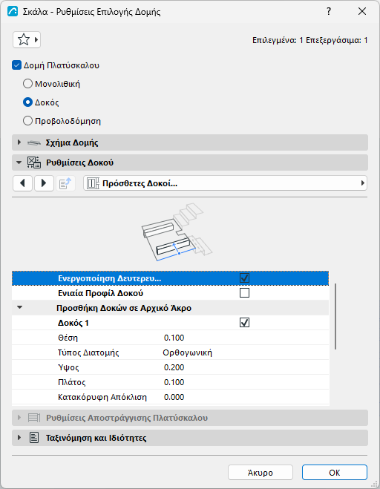Click the landing beam preview image
Image resolution: width=380 pixels, height=489 pixels.
[x=177, y=232]
